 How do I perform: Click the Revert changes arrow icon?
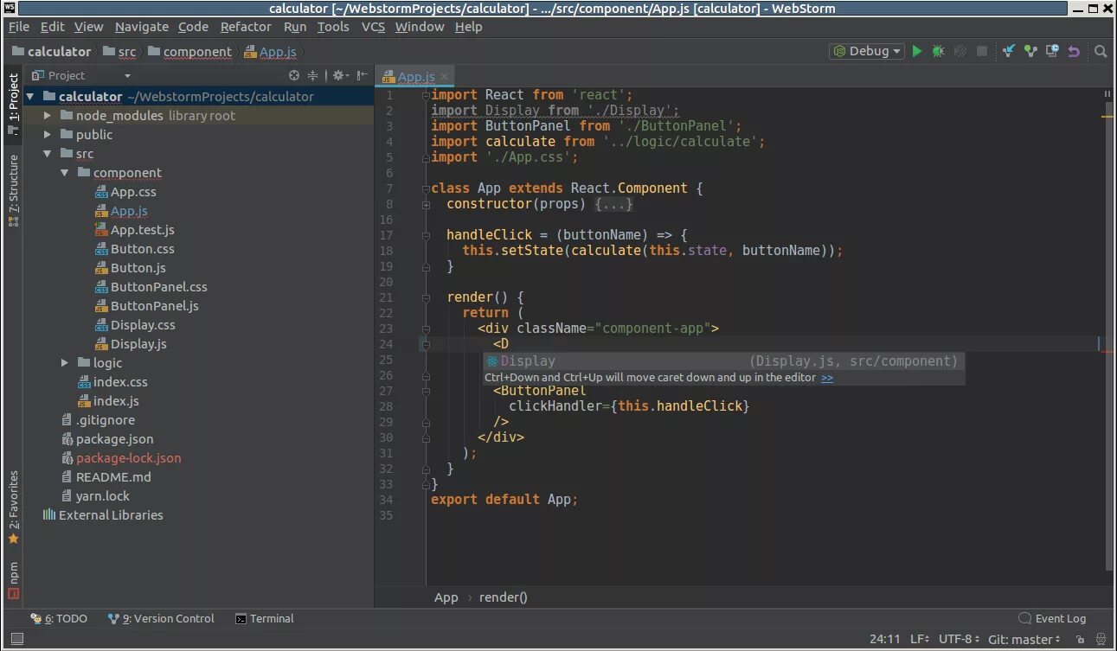[x=1074, y=51]
